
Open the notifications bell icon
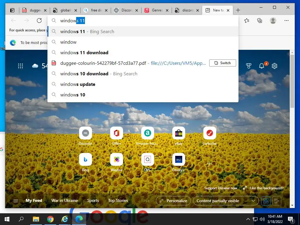[262, 66]
